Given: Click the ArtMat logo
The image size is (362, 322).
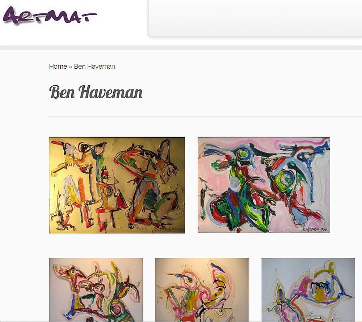Looking at the screenshot, I should [50, 15].
